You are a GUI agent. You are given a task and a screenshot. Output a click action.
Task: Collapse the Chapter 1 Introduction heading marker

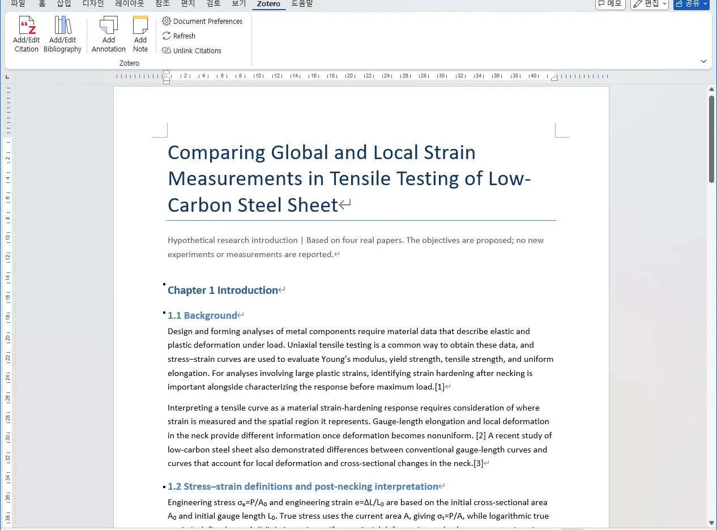[164, 284]
